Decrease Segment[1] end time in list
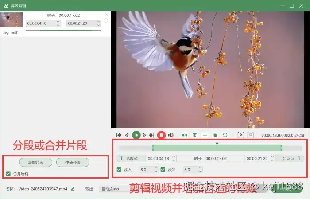The width and height of the screenshot is (310, 199). coord(99,25)
